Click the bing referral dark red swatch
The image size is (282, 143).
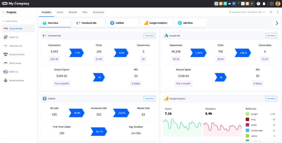(247, 119)
